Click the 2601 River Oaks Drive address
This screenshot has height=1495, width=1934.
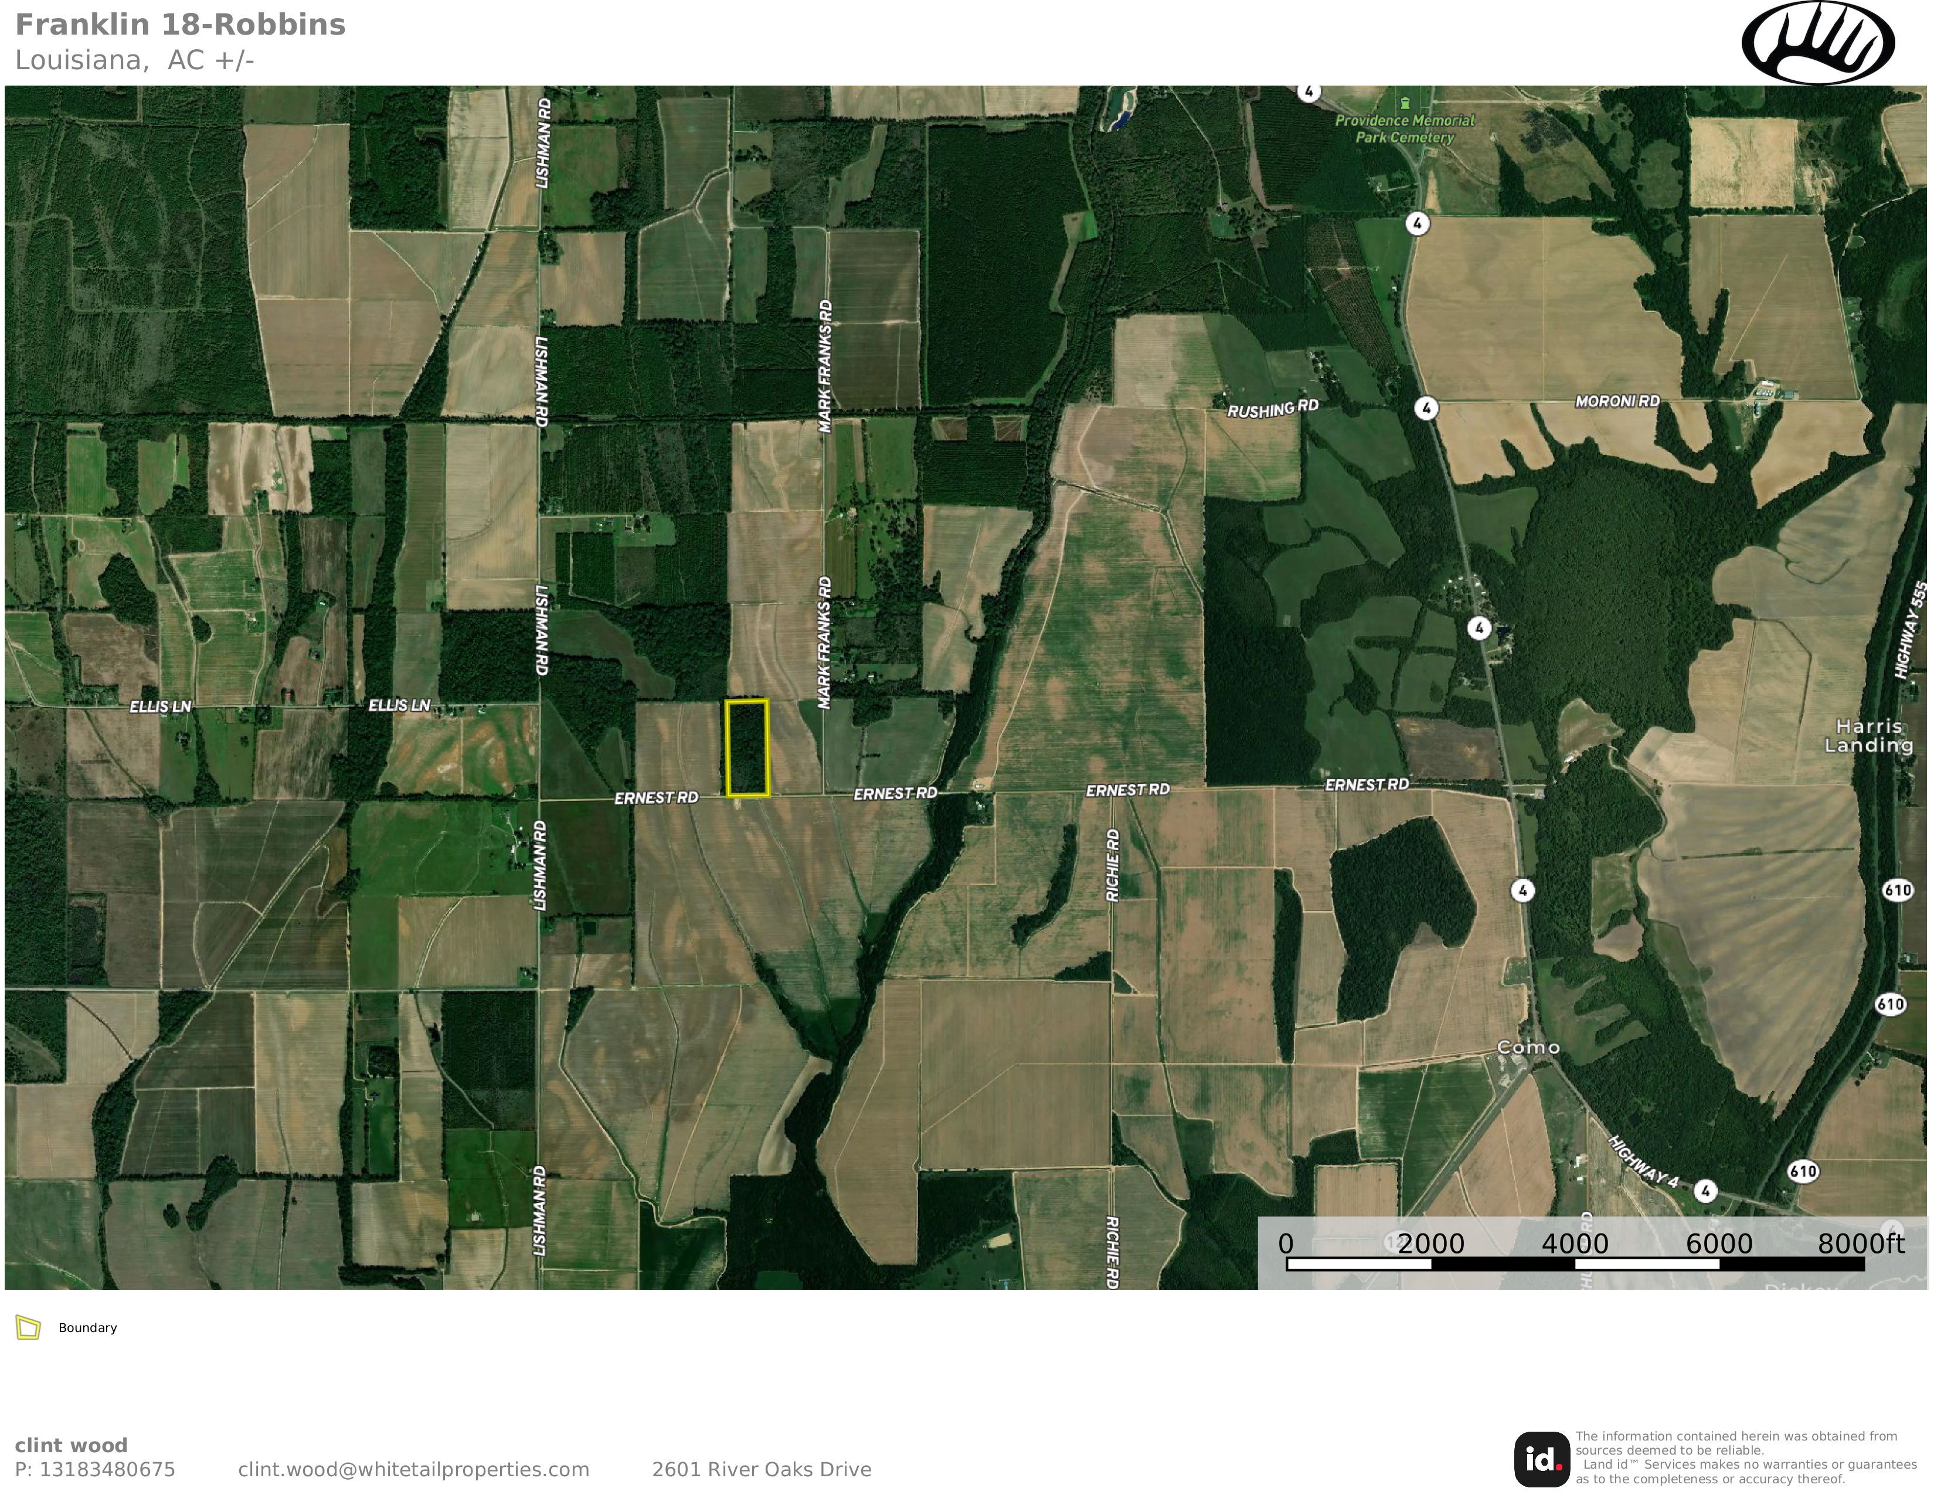[x=762, y=1469]
